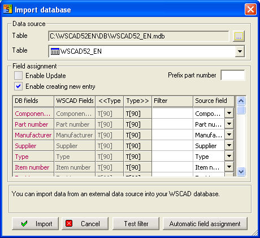Viewport: 260px width, 238px height.
Task: Select the Componen... DB field cell
Action: pyautogui.click(x=33, y=114)
